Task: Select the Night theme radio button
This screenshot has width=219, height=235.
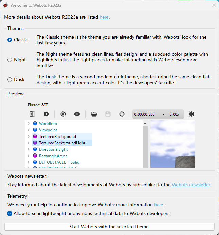Action: click(x=10, y=60)
